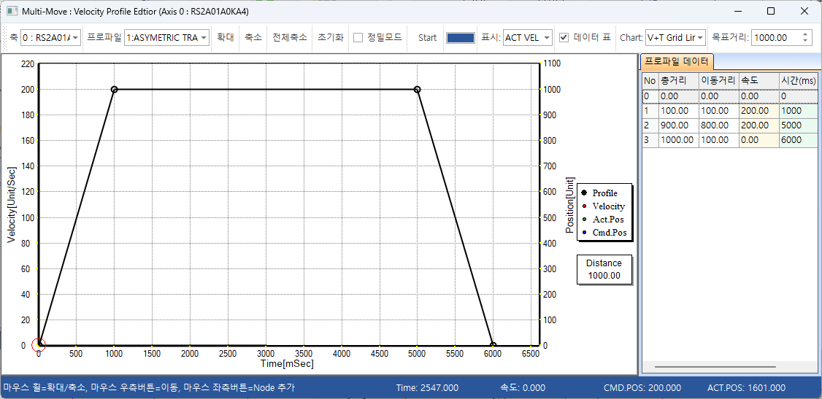This screenshot has width=822, height=399.
Task: Click the 총거리 column header
Action: [679, 81]
